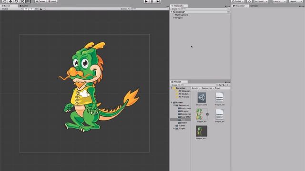Collapse the Untitled scene row
This screenshot has width=305, height=171.
[172, 12]
